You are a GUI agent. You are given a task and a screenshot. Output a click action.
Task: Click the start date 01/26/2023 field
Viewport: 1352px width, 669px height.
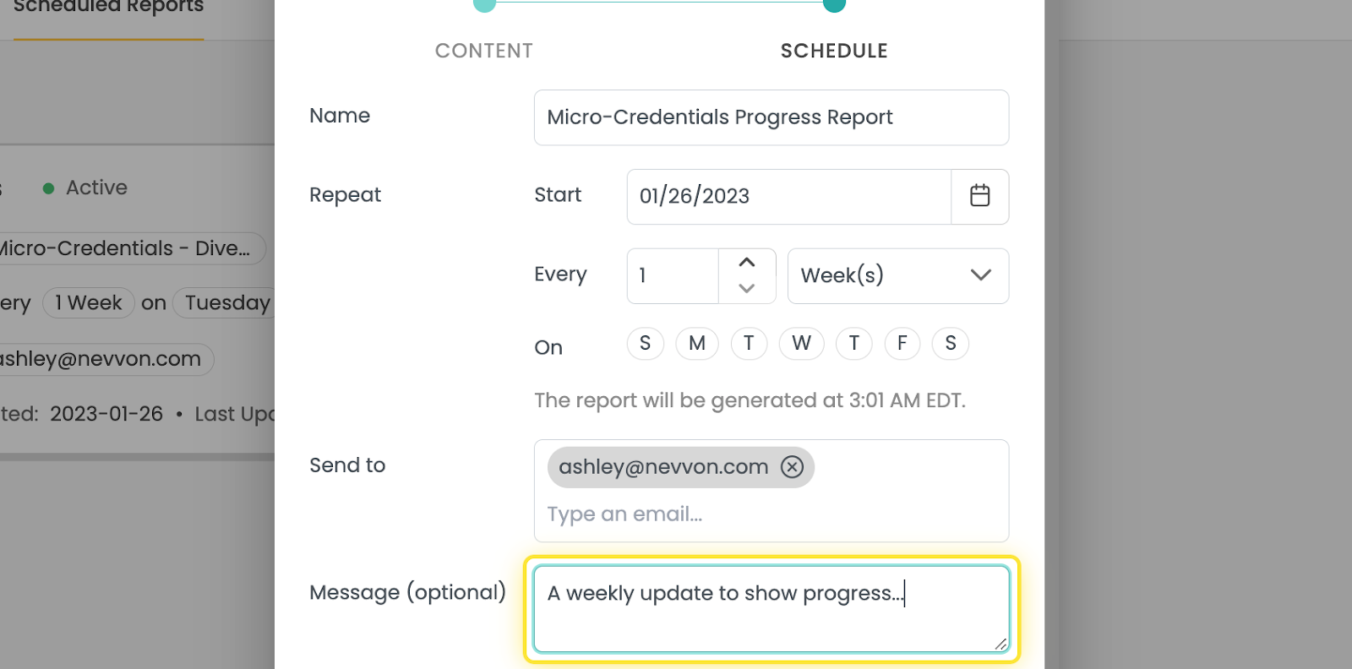pyautogui.click(x=789, y=196)
